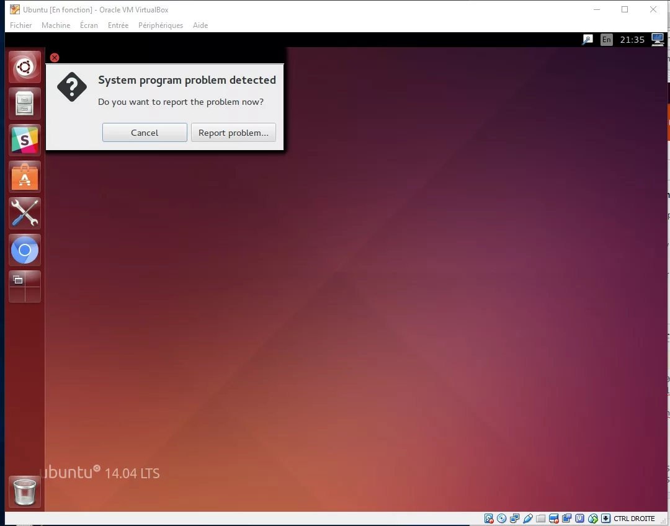The width and height of the screenshot is (670, 526).
Task: Click the shared folders status icon
Action: pyautogui.click(x=540, y=519)
